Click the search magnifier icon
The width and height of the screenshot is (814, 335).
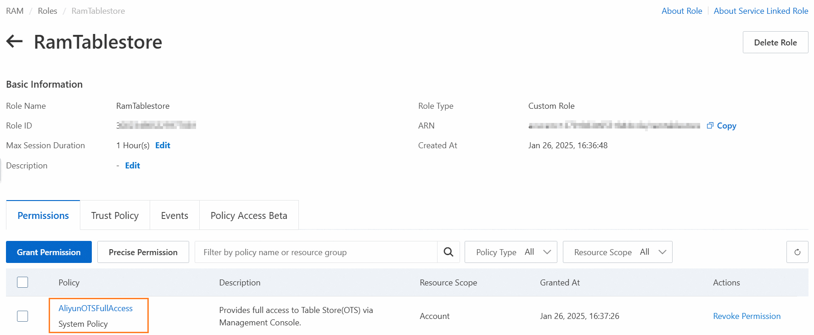click(449, 252)
